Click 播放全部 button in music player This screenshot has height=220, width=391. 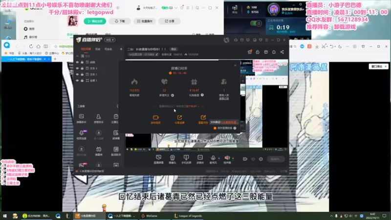[95, 21]
